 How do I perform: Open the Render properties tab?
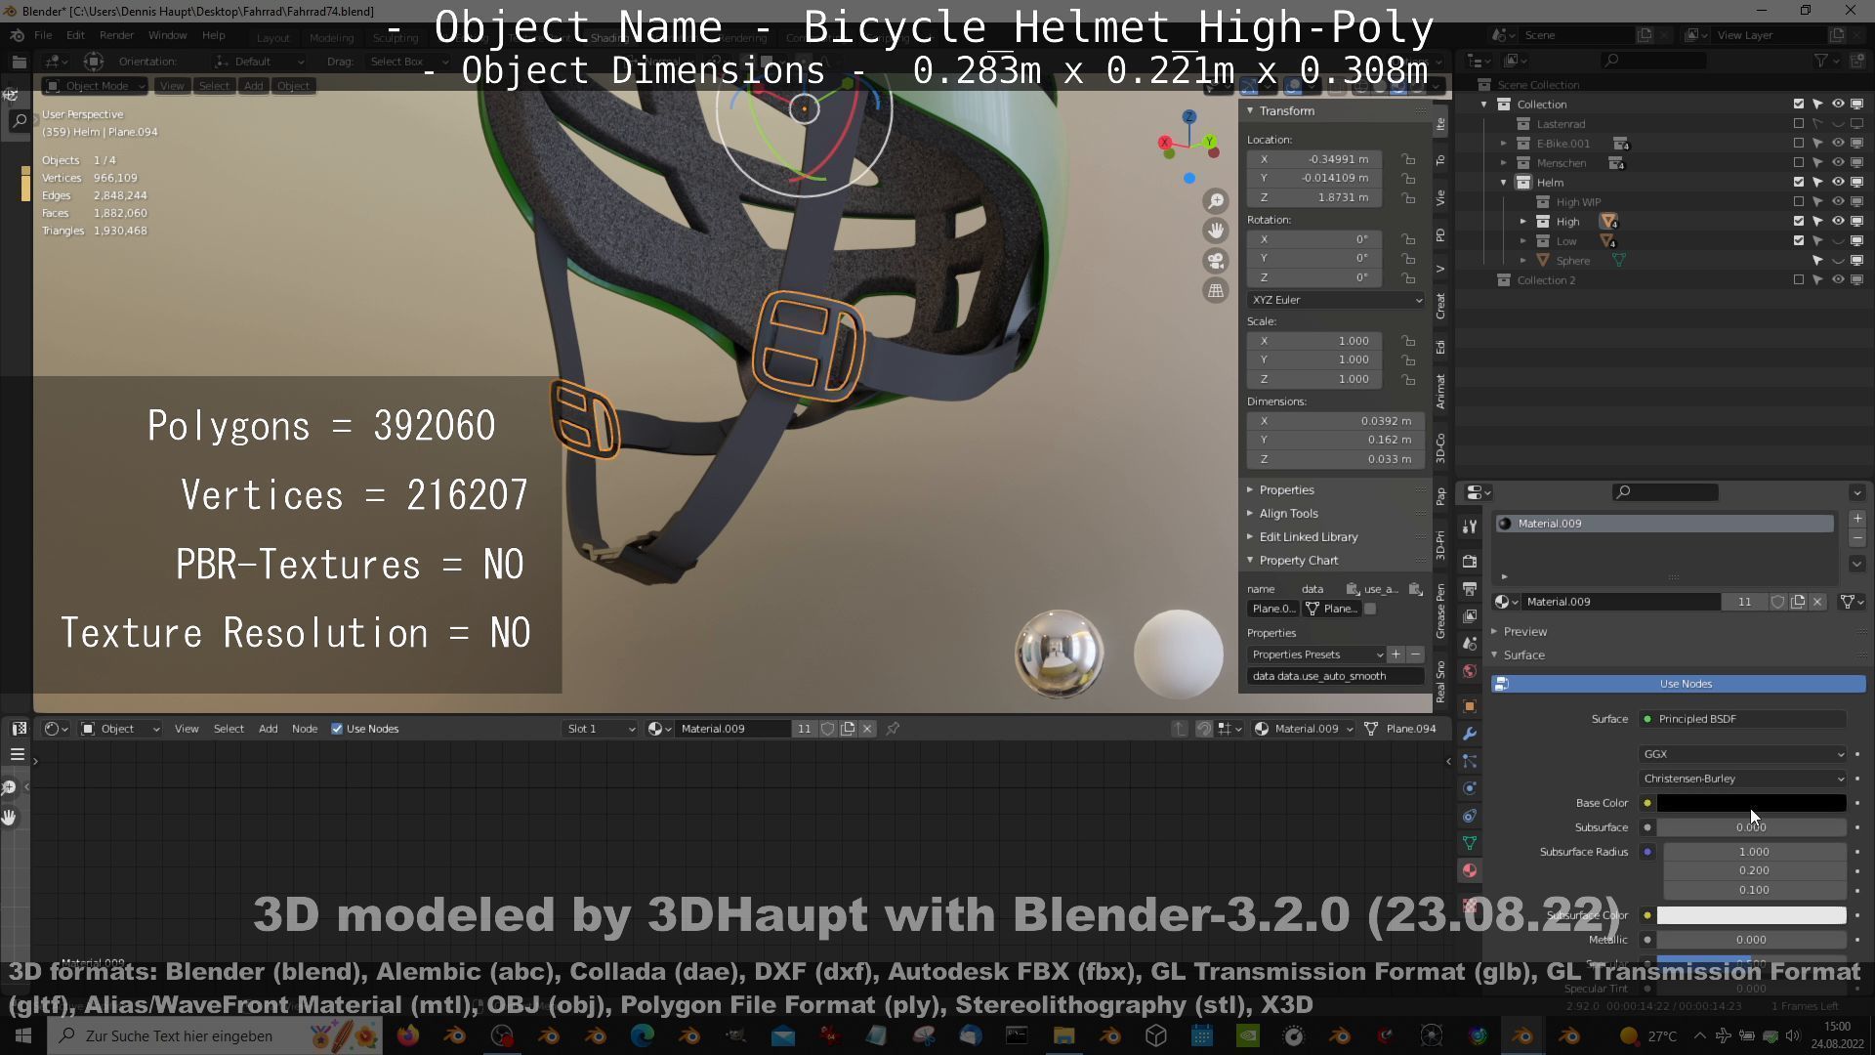[x=1470, y=562]
